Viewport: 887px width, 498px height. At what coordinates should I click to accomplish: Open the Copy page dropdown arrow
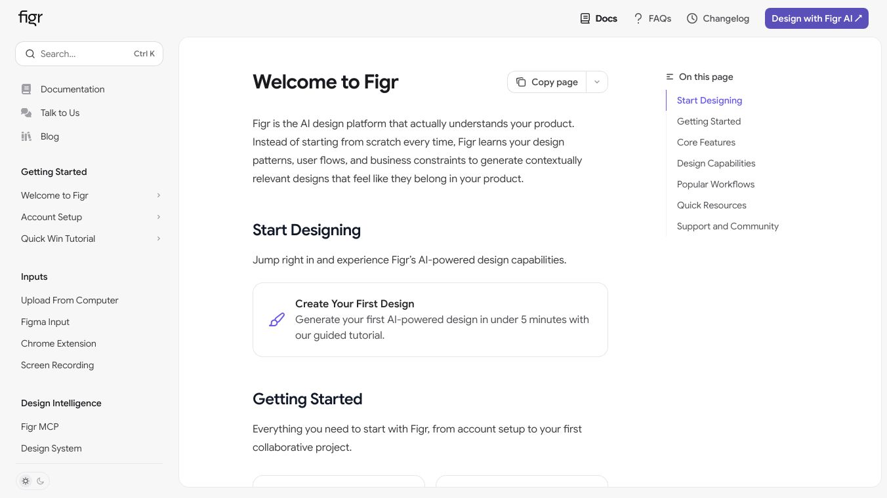596,82
